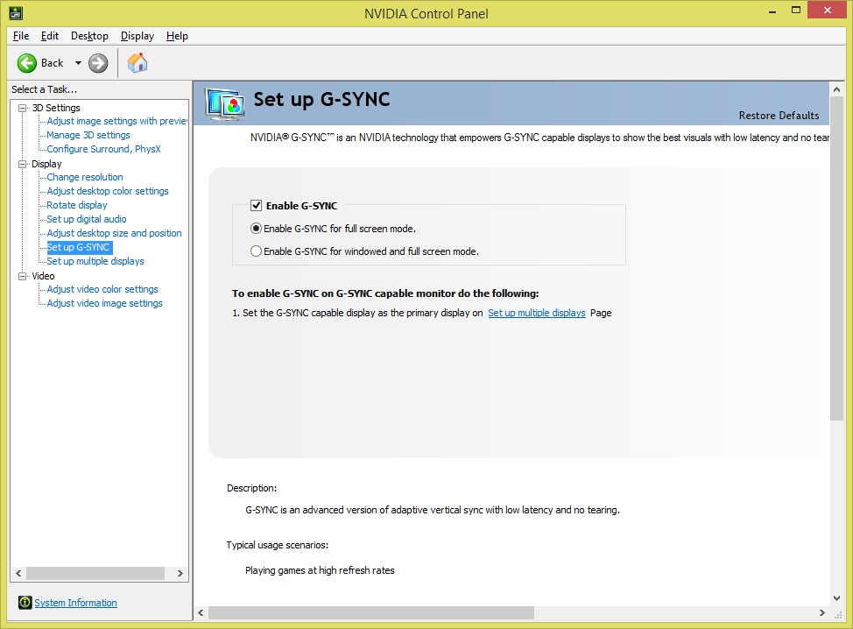Click Restore Defaults
Viewport: 853px width, 629px height.
click(x=779, y=116)
